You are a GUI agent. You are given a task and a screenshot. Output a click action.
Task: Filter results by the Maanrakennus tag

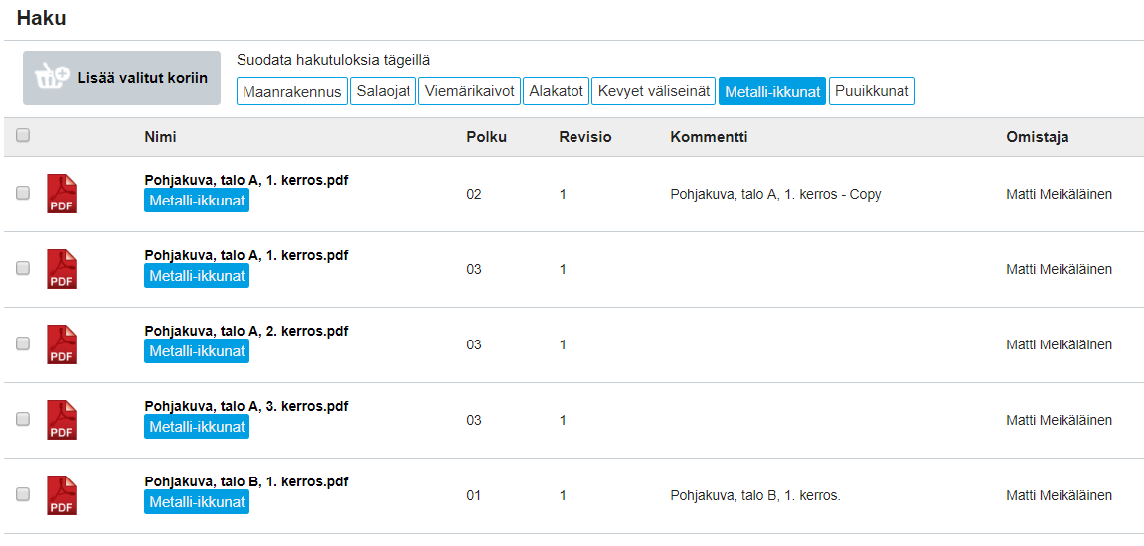tap(292, 91)
